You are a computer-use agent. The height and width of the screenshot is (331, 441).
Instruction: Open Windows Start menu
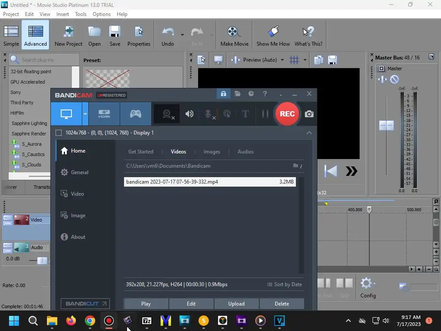pos(14,321)
